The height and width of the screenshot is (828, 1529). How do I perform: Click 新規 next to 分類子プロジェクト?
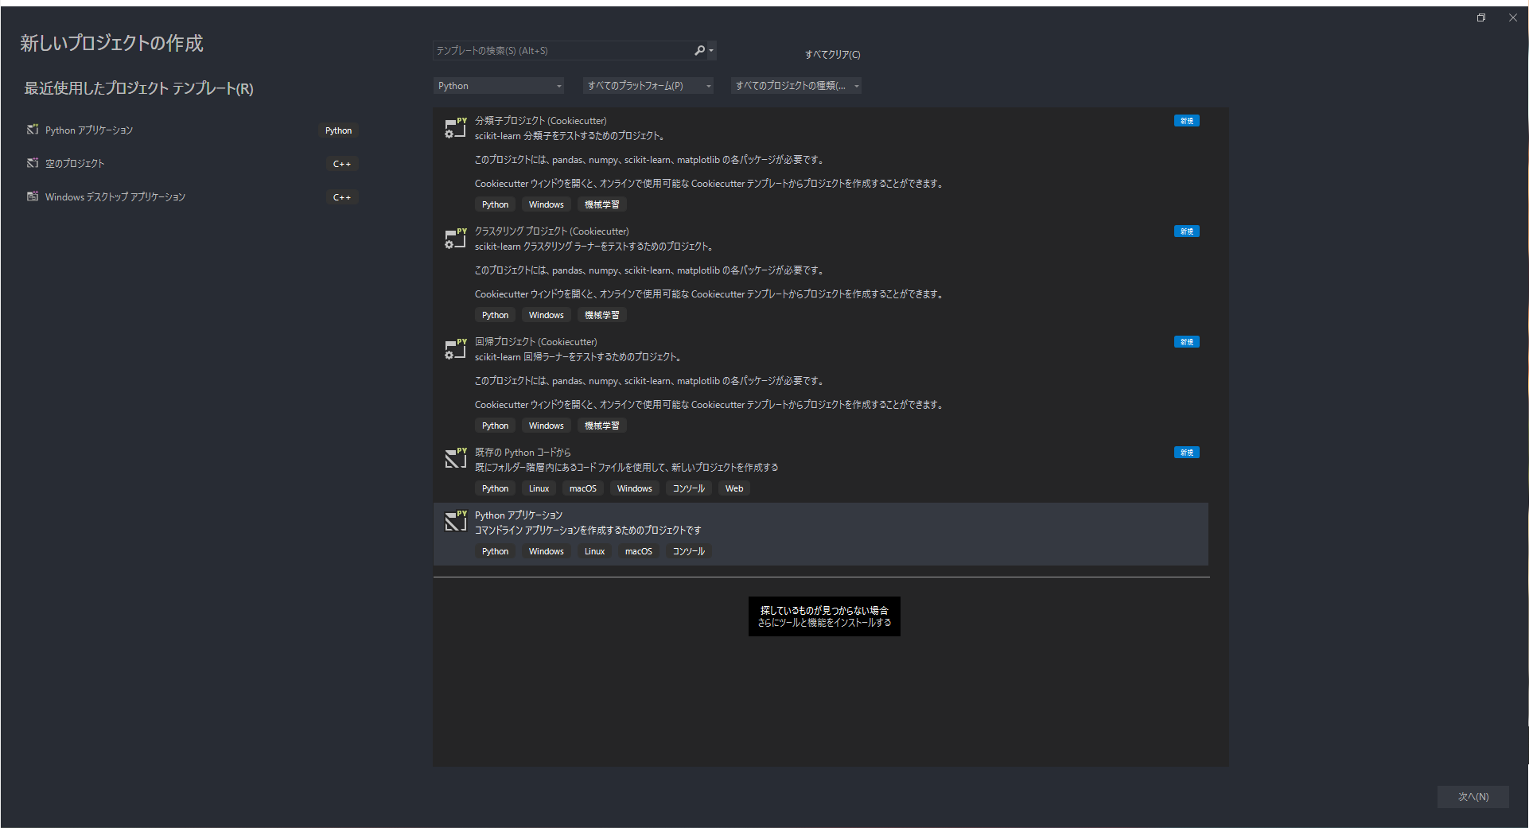tap(1186, 120)
